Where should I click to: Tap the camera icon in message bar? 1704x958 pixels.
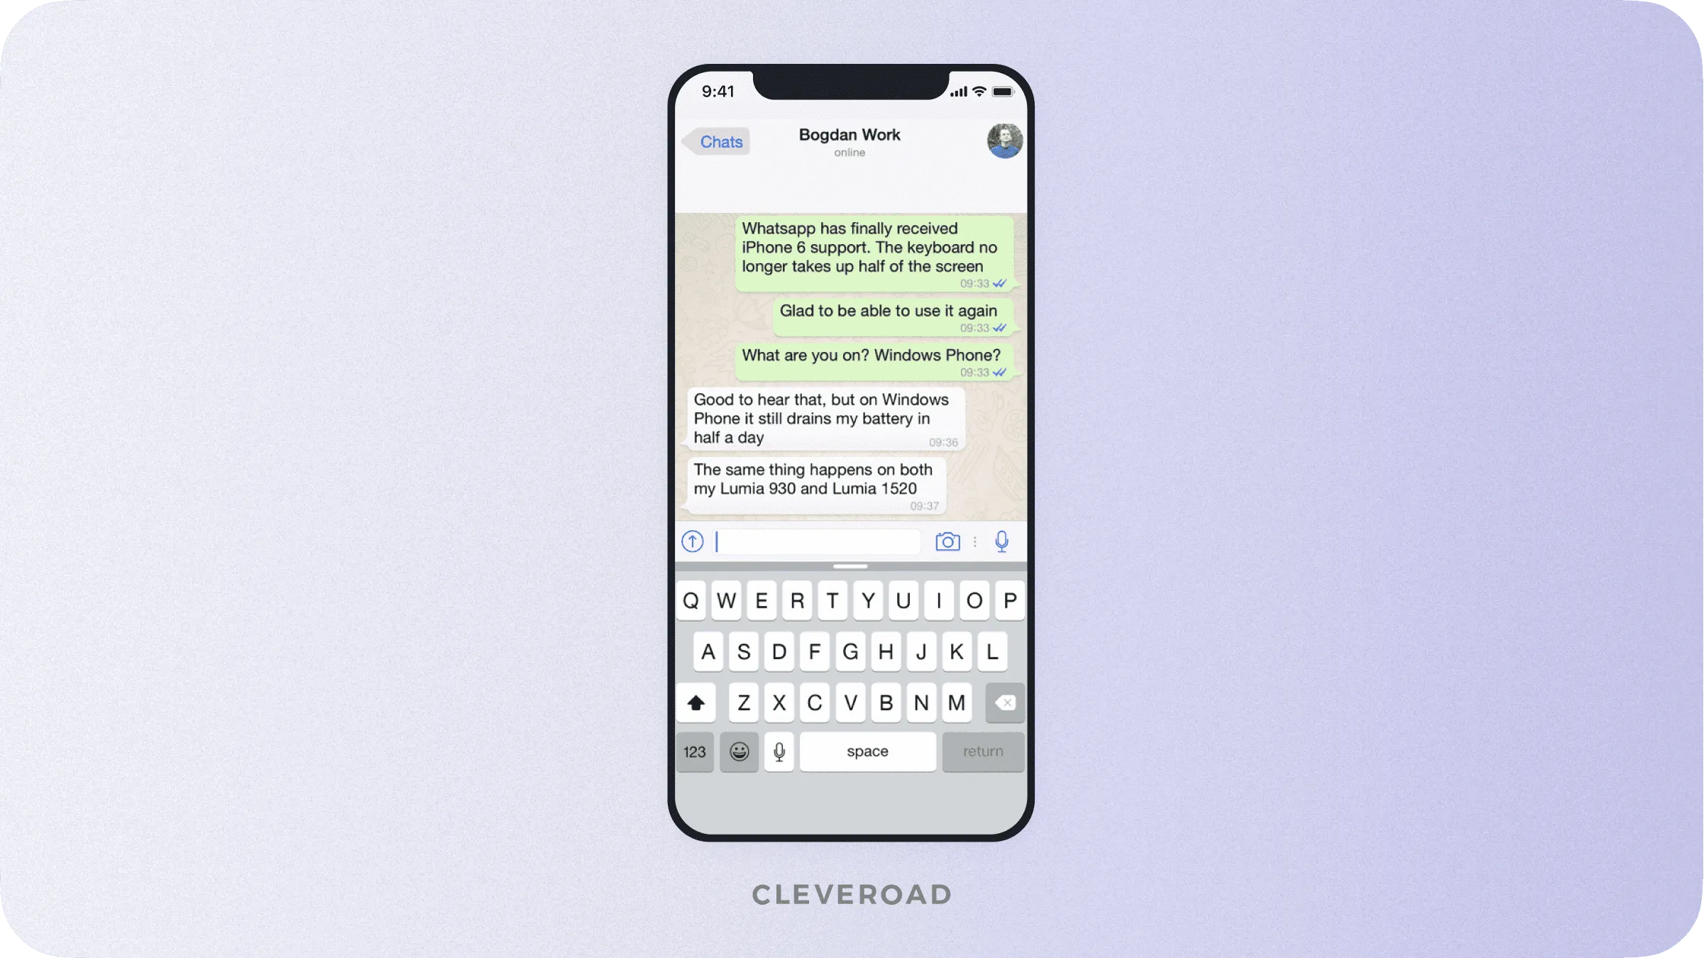point(948,541)
